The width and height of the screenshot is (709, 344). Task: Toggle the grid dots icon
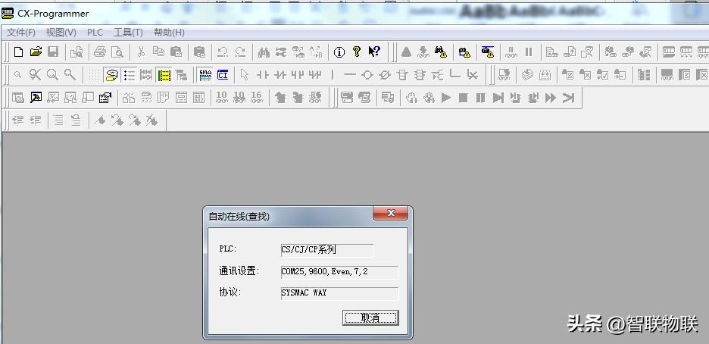[x=94, y=74]
